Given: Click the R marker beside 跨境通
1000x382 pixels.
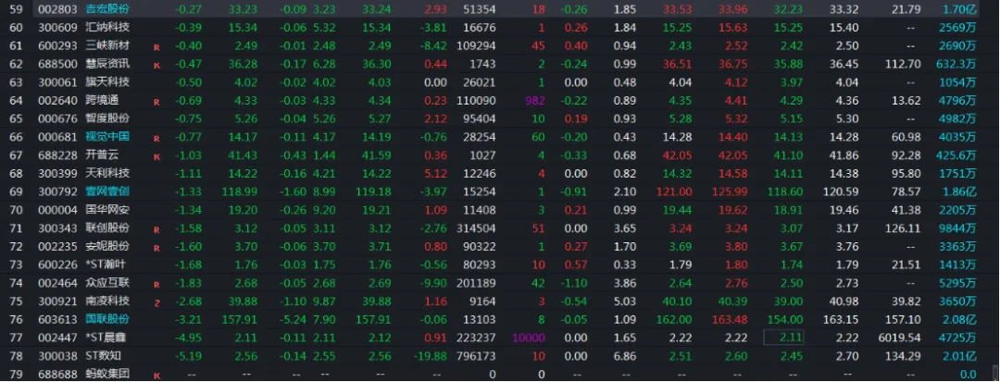Looking at the screenshot, I should coord(156,102).
